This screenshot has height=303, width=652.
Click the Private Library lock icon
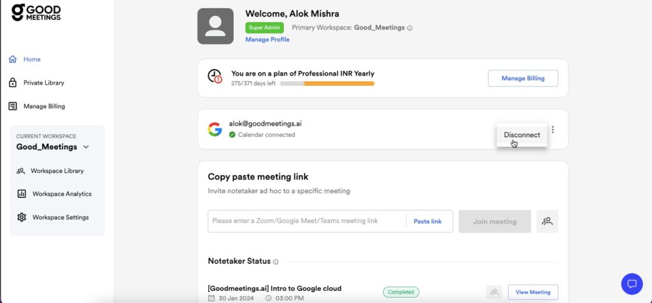pos(12,83)
